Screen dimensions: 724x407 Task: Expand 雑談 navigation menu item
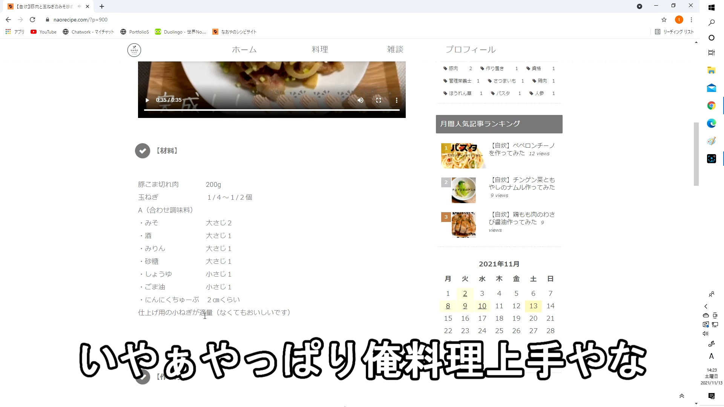point(395,49)
